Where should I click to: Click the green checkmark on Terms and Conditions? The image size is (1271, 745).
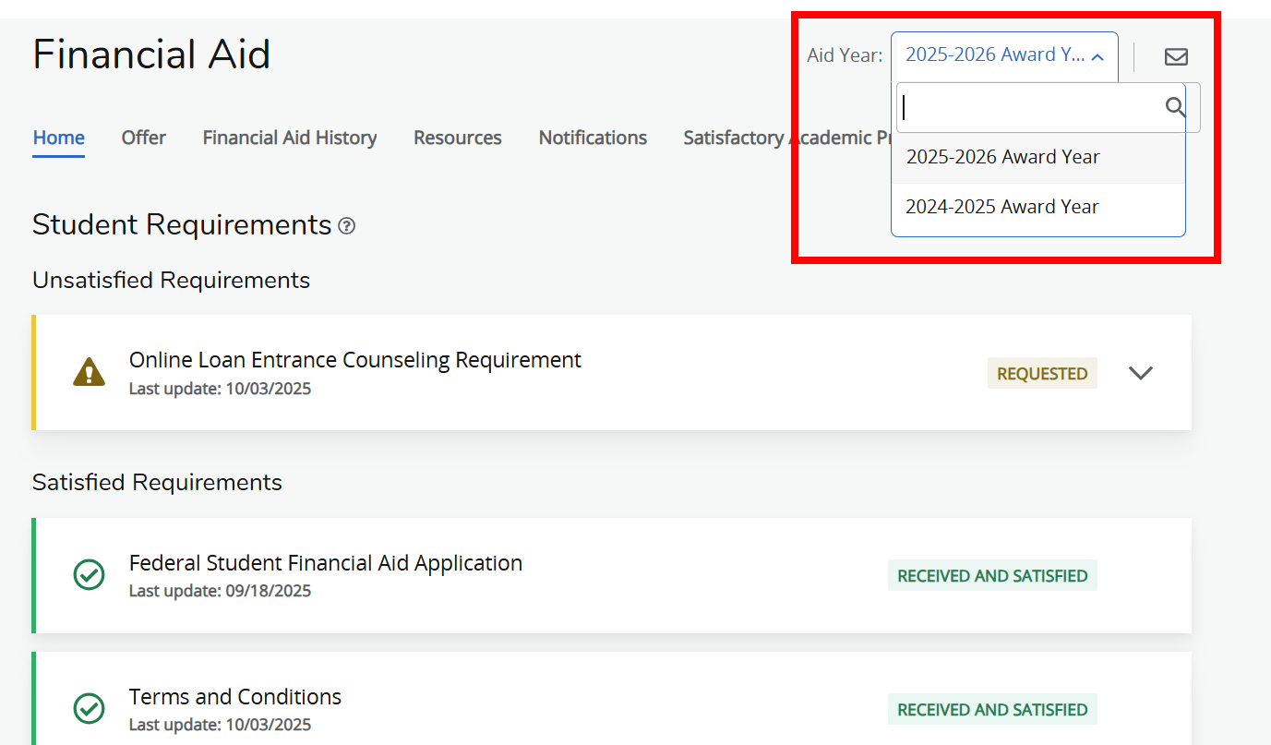pos(89,709)
